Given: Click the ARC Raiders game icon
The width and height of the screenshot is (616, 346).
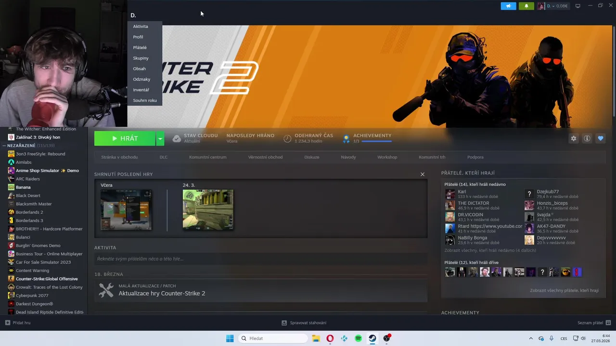Looking at the screenshot, I should pyautogui.click(x=11, y=179).
